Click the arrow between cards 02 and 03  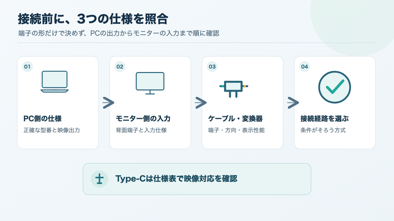point(201,102)
